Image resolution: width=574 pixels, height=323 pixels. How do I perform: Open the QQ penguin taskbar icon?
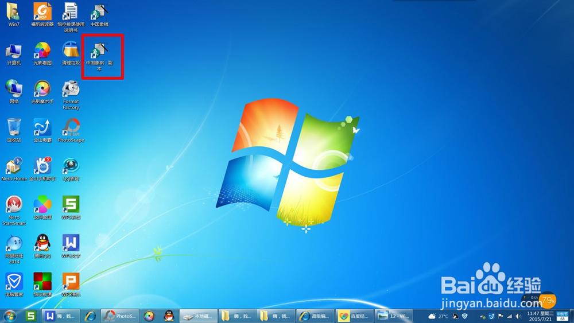(x=169, y=316)
